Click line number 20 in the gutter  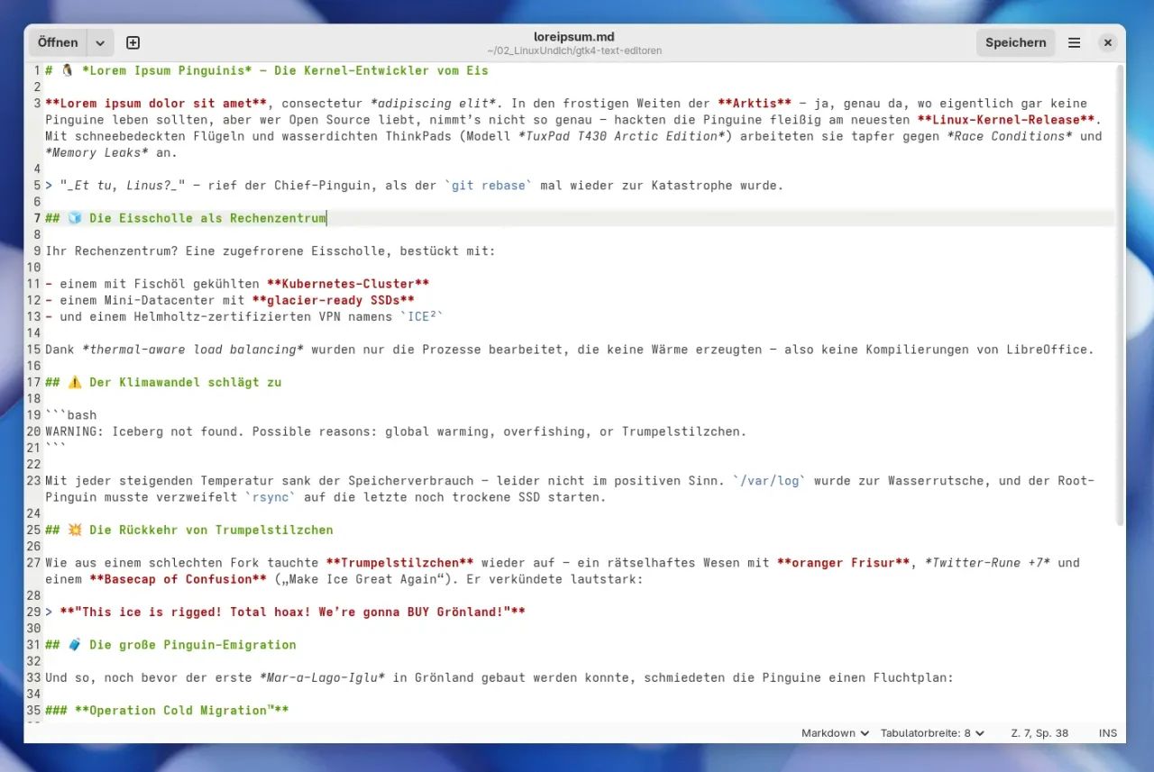click(x=34, y=431)
